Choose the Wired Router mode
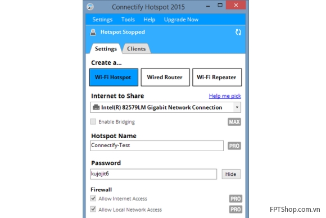326x218 pixels. pos(165,78)
